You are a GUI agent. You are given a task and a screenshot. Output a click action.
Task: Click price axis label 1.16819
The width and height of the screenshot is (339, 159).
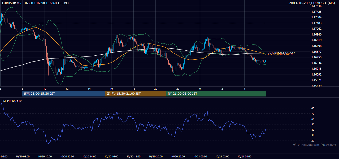pos(316,40)
